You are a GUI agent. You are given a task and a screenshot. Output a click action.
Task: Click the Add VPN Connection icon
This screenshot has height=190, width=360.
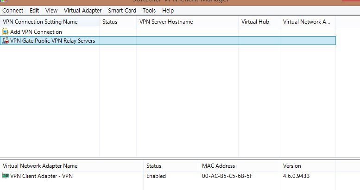click(5, 32)
